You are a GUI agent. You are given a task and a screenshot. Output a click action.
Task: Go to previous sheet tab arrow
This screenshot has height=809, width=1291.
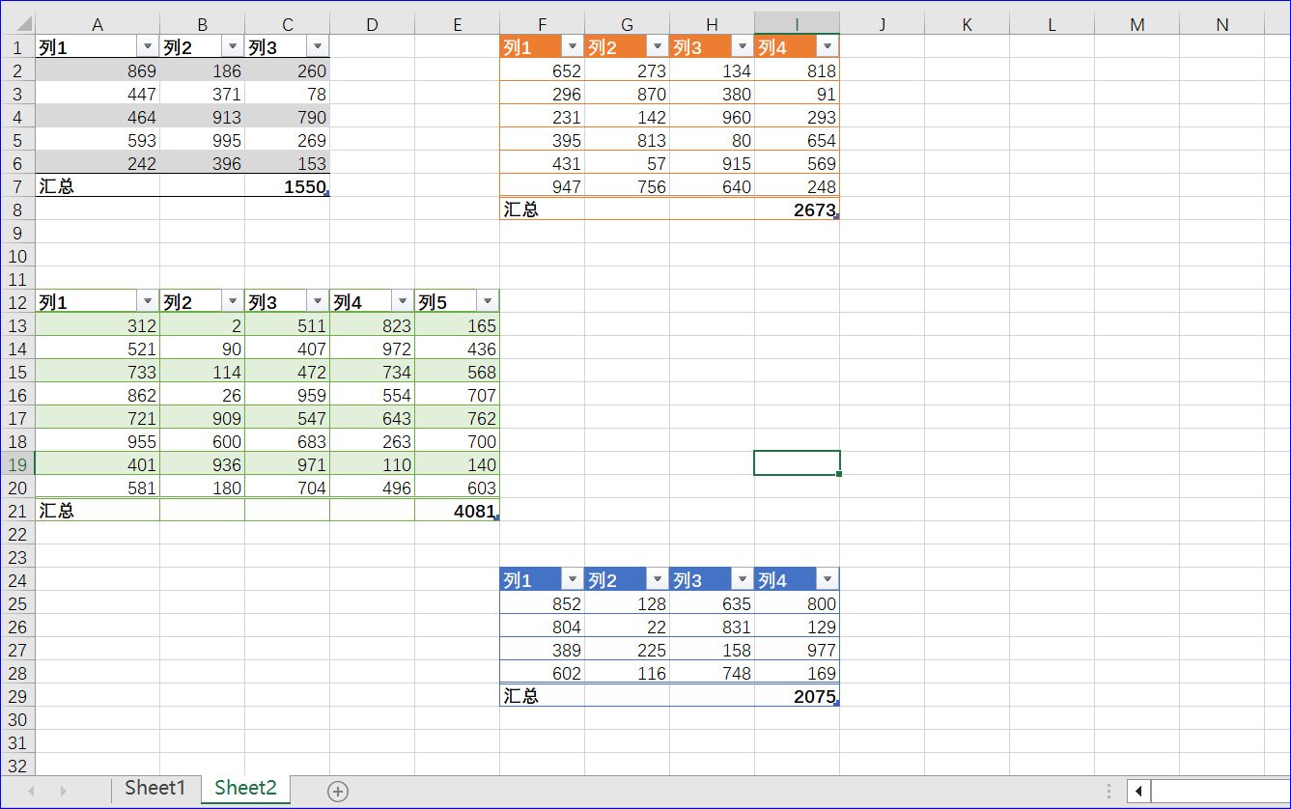(x=31, y=792)
